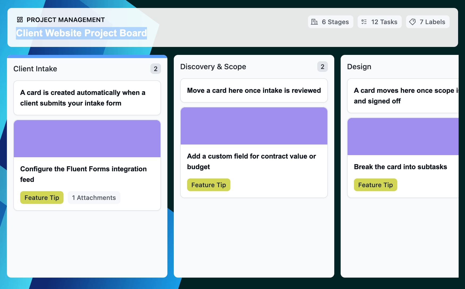Click the custom field card purple cover
Viewport: 465px width, 289px height.
click(x=254, y=126)
